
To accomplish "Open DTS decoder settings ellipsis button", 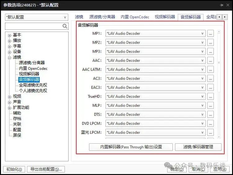I will (x=210, y=114).
